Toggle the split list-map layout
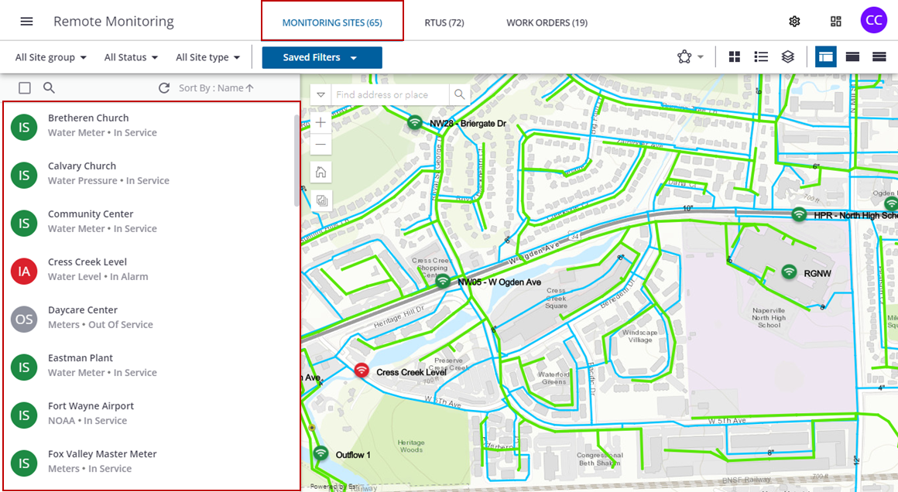This screenshot has height=492, width=898. pos(825,56)
